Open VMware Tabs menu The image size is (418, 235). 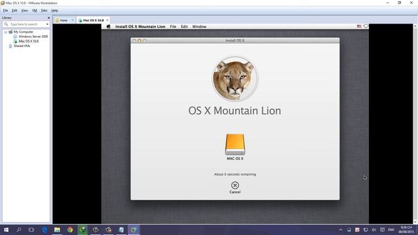[x=44, y=10]
